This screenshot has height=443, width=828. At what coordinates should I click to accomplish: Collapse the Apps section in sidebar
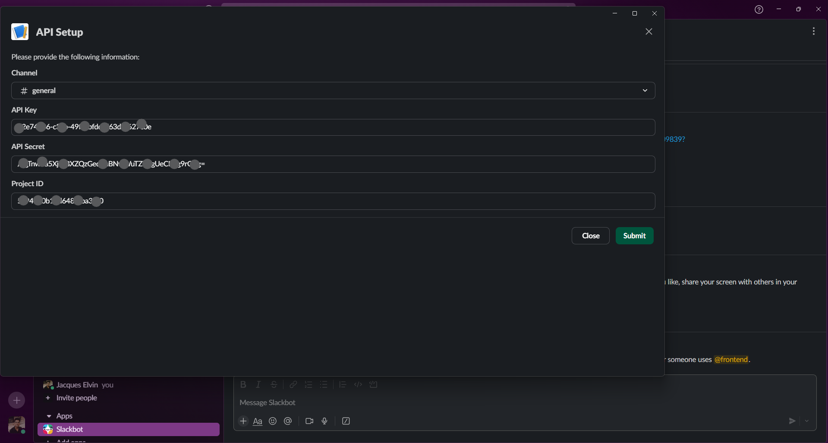coord(49,416)
